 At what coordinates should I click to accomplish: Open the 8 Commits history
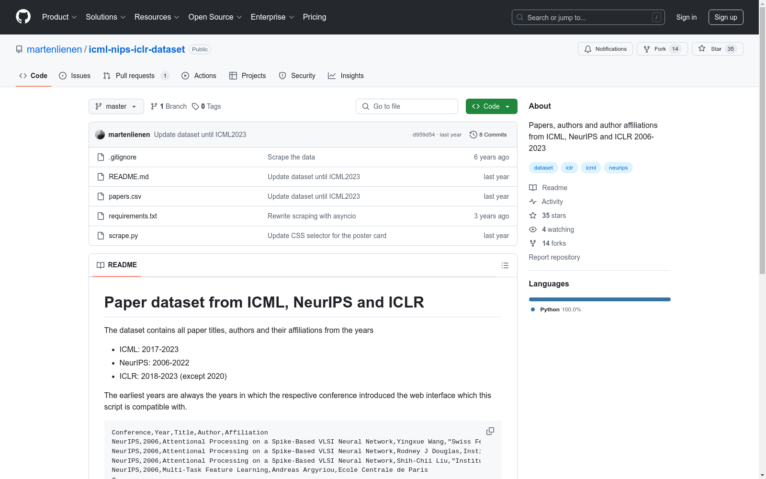coord(488,135)
